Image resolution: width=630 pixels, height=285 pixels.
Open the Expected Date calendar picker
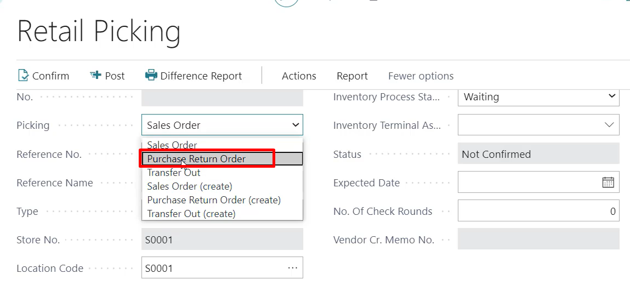(x=608, y=183)
